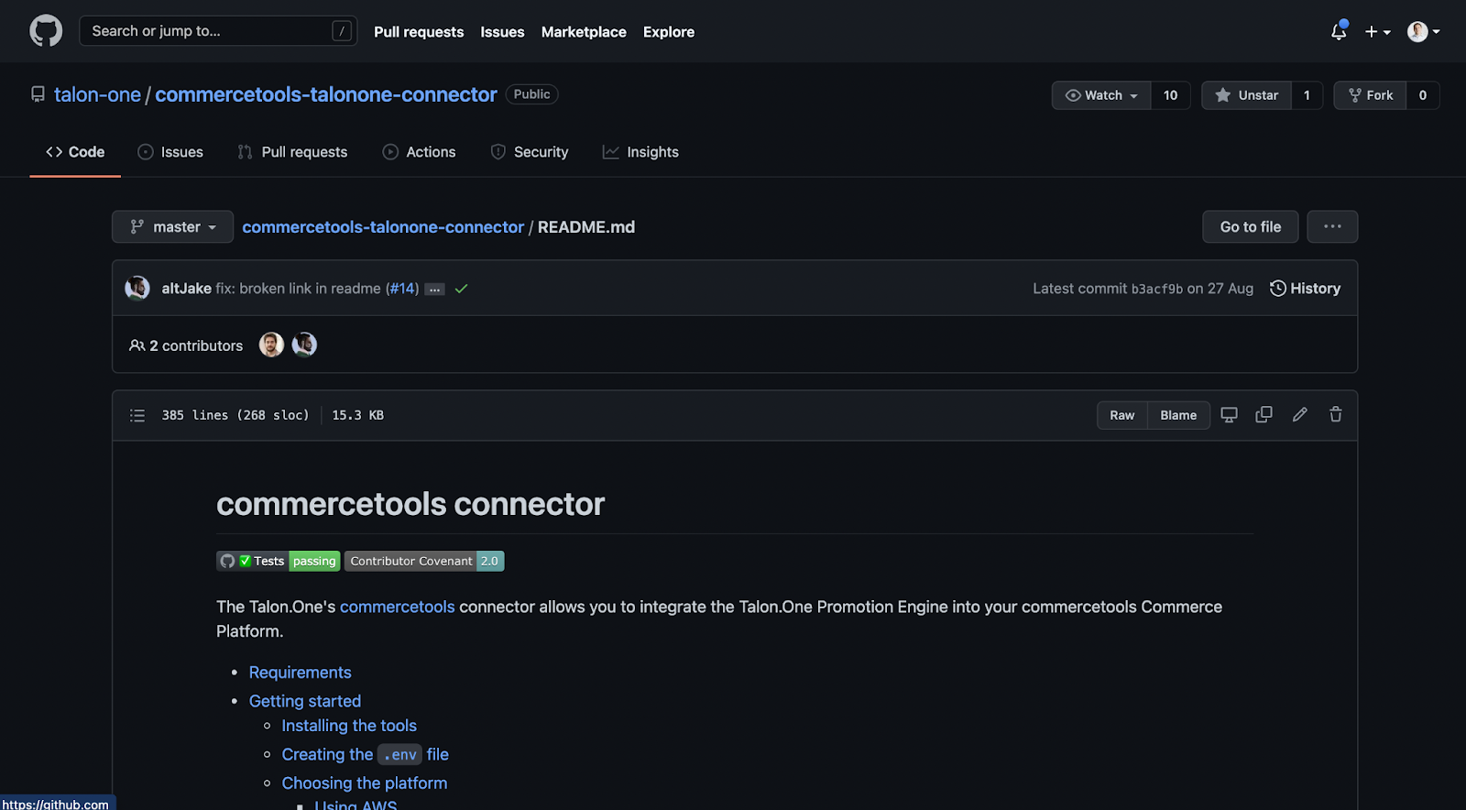The height and width of the screenshot is (810, 1466).
Task: Click the watchers count 10
Action: [1171, 95]
